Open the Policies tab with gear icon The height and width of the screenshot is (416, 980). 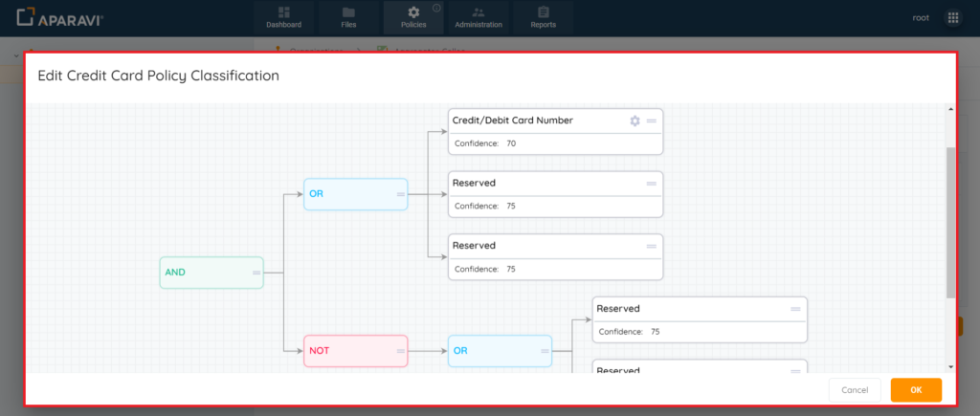click(x=413, y=17)
